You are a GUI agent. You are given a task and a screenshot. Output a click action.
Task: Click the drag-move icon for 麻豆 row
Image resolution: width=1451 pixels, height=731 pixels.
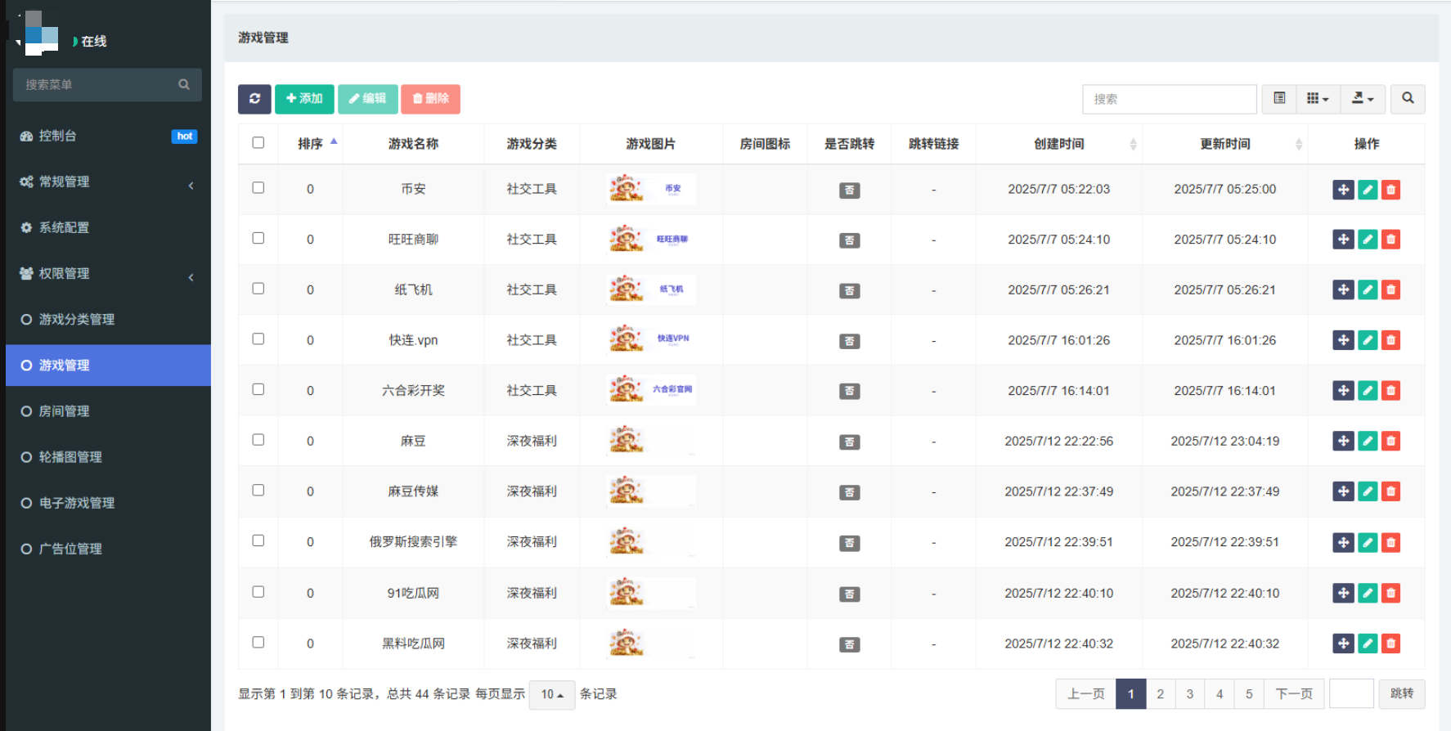[x=1343, y=442]
